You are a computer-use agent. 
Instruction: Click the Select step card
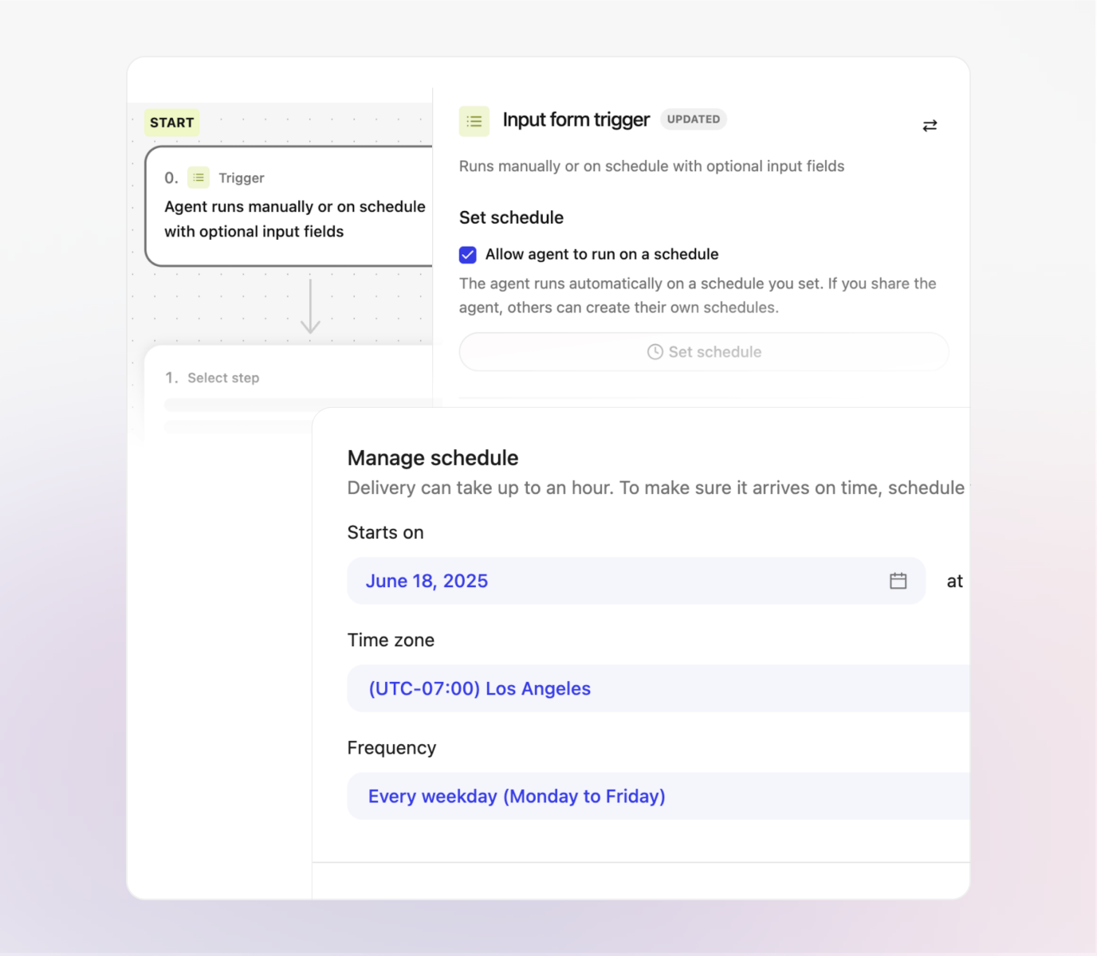[289, 392]
